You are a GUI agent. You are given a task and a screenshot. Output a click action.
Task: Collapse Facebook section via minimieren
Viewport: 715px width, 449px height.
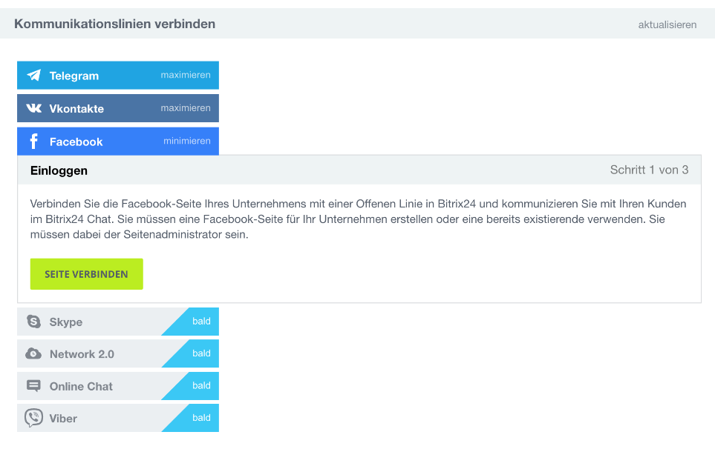pos(187,141)
